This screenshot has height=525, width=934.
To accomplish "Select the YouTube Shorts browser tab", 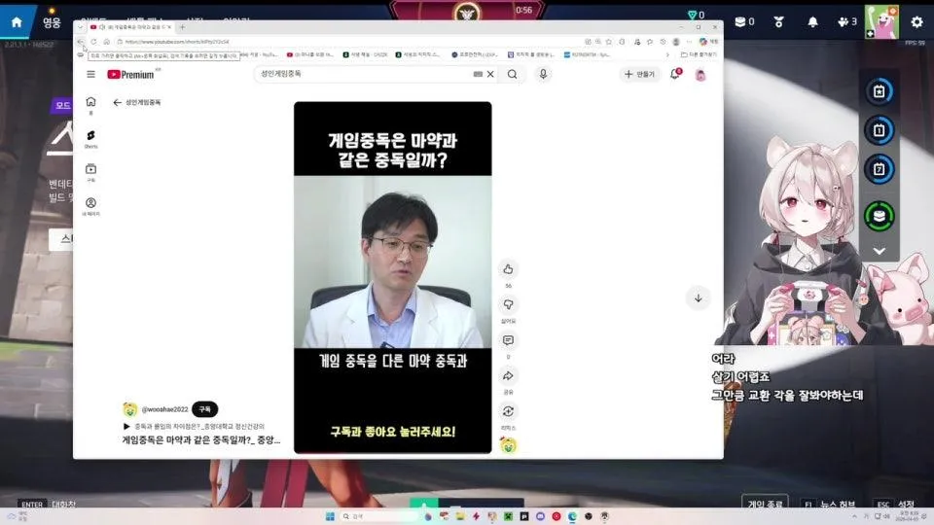I will (130, 27).
